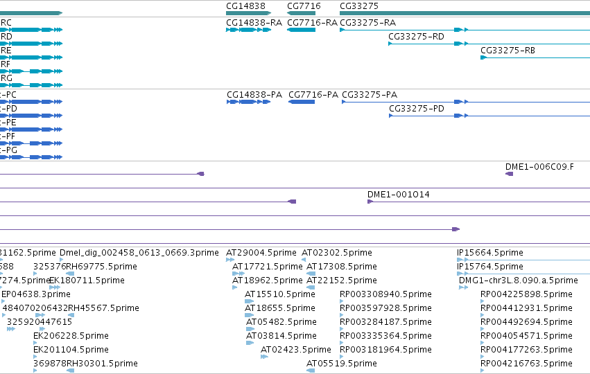The image size is (590, 374).
Task: Select the RH30301.5prime label
Action: (x=102, y=364)
